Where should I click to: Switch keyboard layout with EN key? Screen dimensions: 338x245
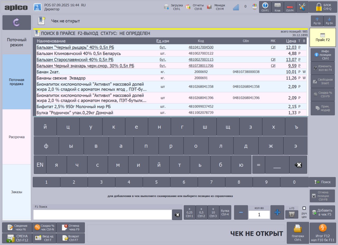click(40, 165)
